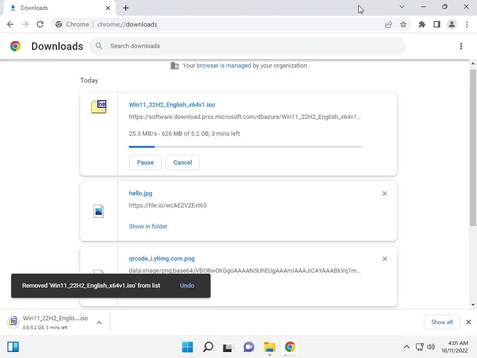Bookmark this tab with the star icon

(403, 24)
